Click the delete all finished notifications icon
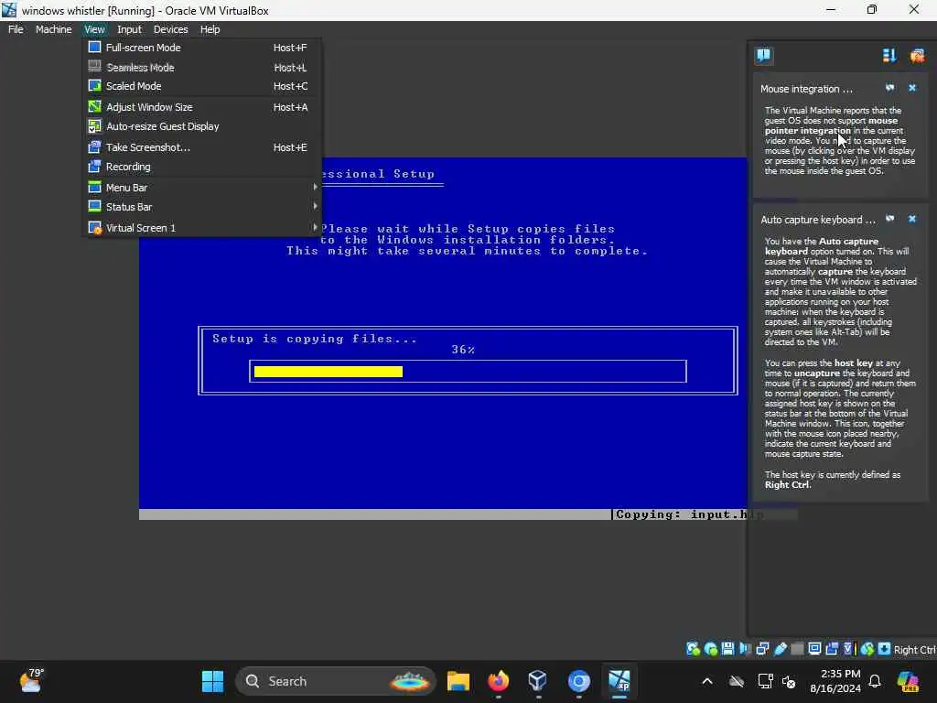The width and height of the screenshot is (937, 703). point(917,56)
